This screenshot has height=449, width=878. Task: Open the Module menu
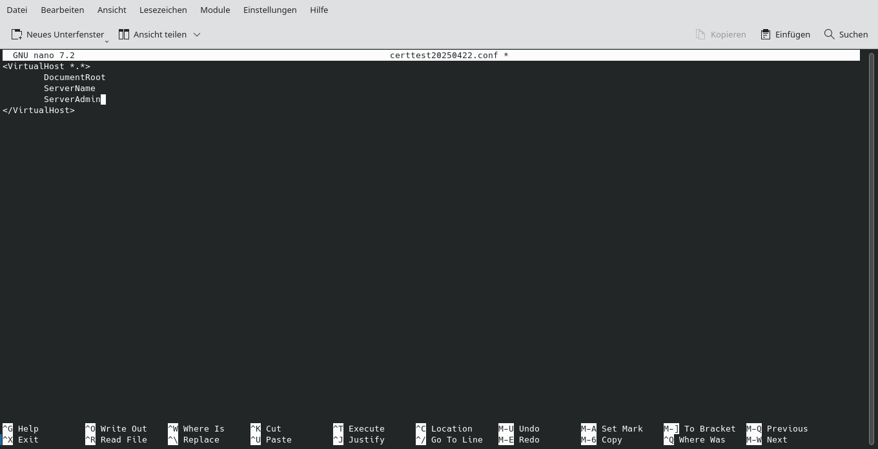click(215, 10)
